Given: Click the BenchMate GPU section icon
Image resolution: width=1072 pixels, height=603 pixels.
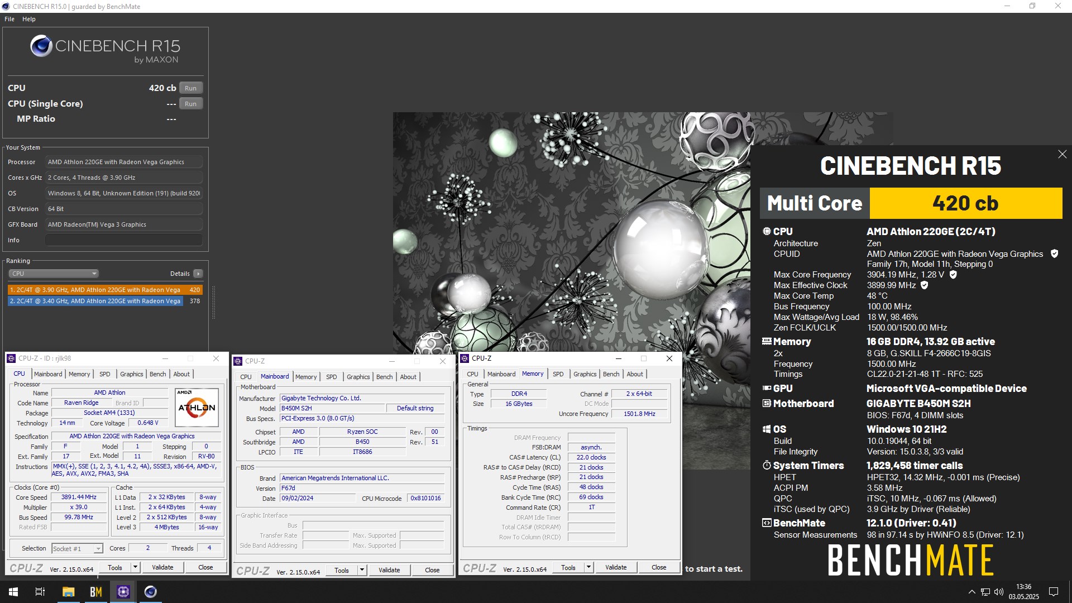Looking at the screenshot, I should [x=767, y=388].
